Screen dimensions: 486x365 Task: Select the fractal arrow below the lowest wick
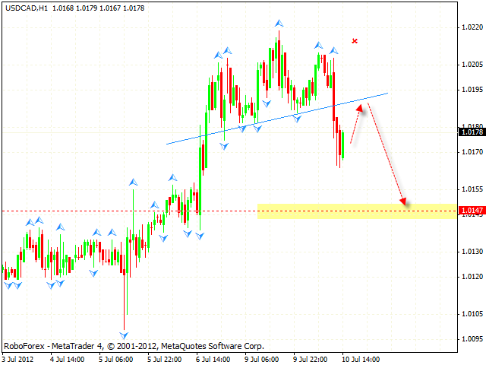tap(124, 335)
